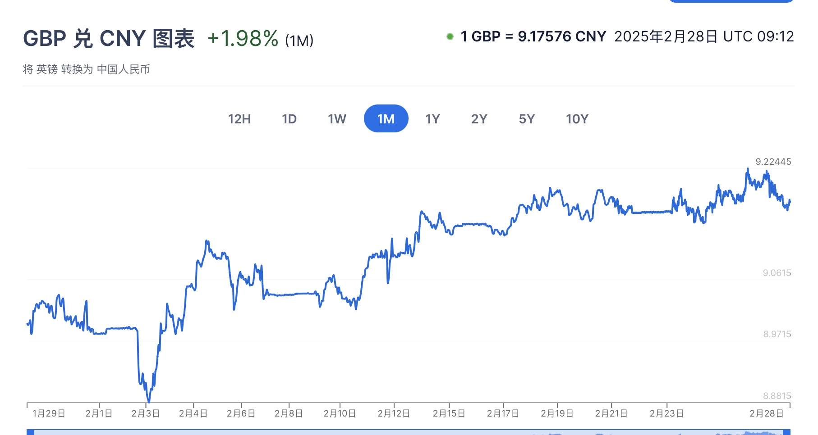Click the right handle of the range slider
The width and height of the screenshot is (818, 435).
(x=786, y=432)
